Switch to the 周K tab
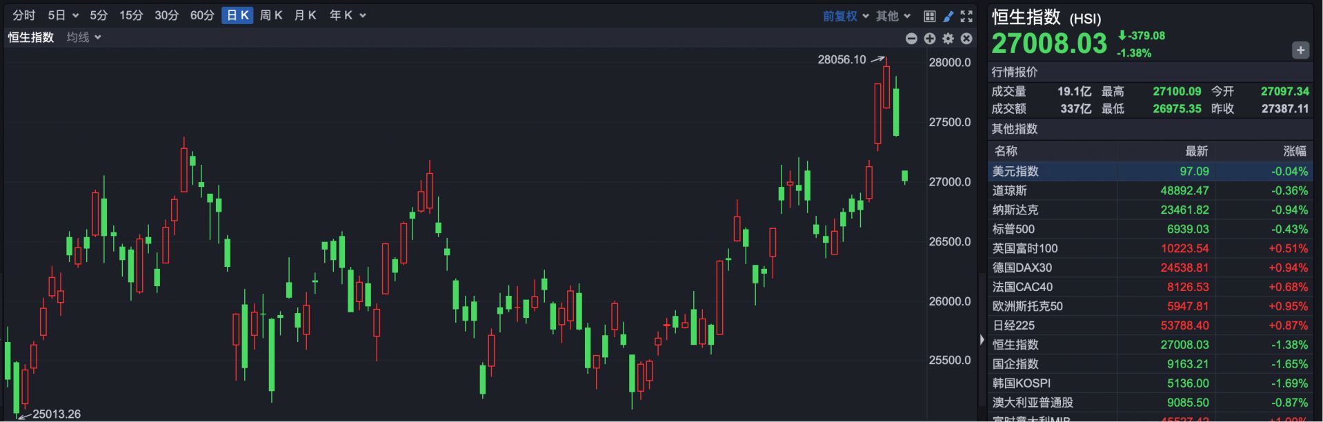Image resolution: width=1323 pixels, height=422 pixels. pyautogui.click(x=271, y=15)
